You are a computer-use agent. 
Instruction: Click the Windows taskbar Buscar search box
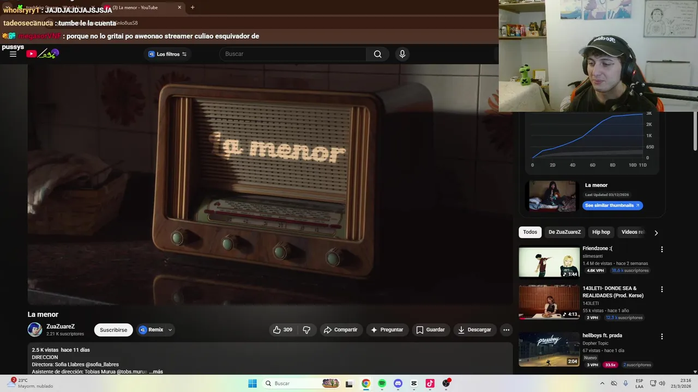pos(302,383)
